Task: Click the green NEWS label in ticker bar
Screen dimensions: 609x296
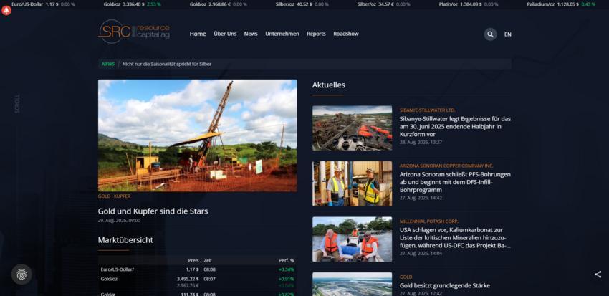Action: pos(108,64)
